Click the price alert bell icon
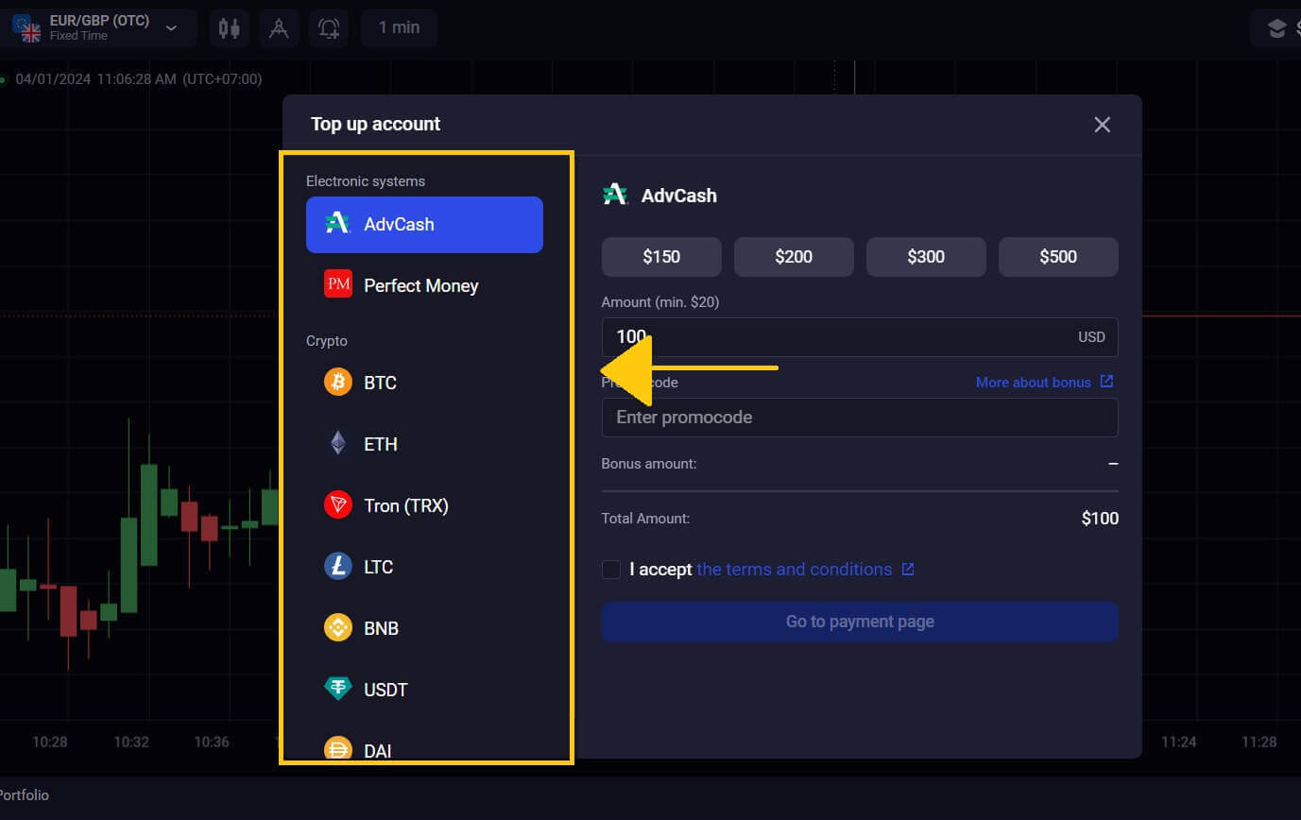 (329, 28)
